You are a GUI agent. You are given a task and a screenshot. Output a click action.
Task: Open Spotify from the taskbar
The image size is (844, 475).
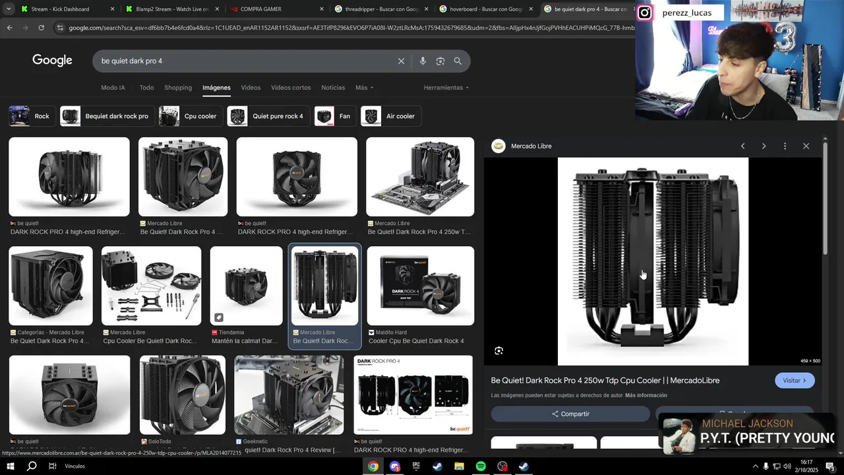click(x=481, y=466)
